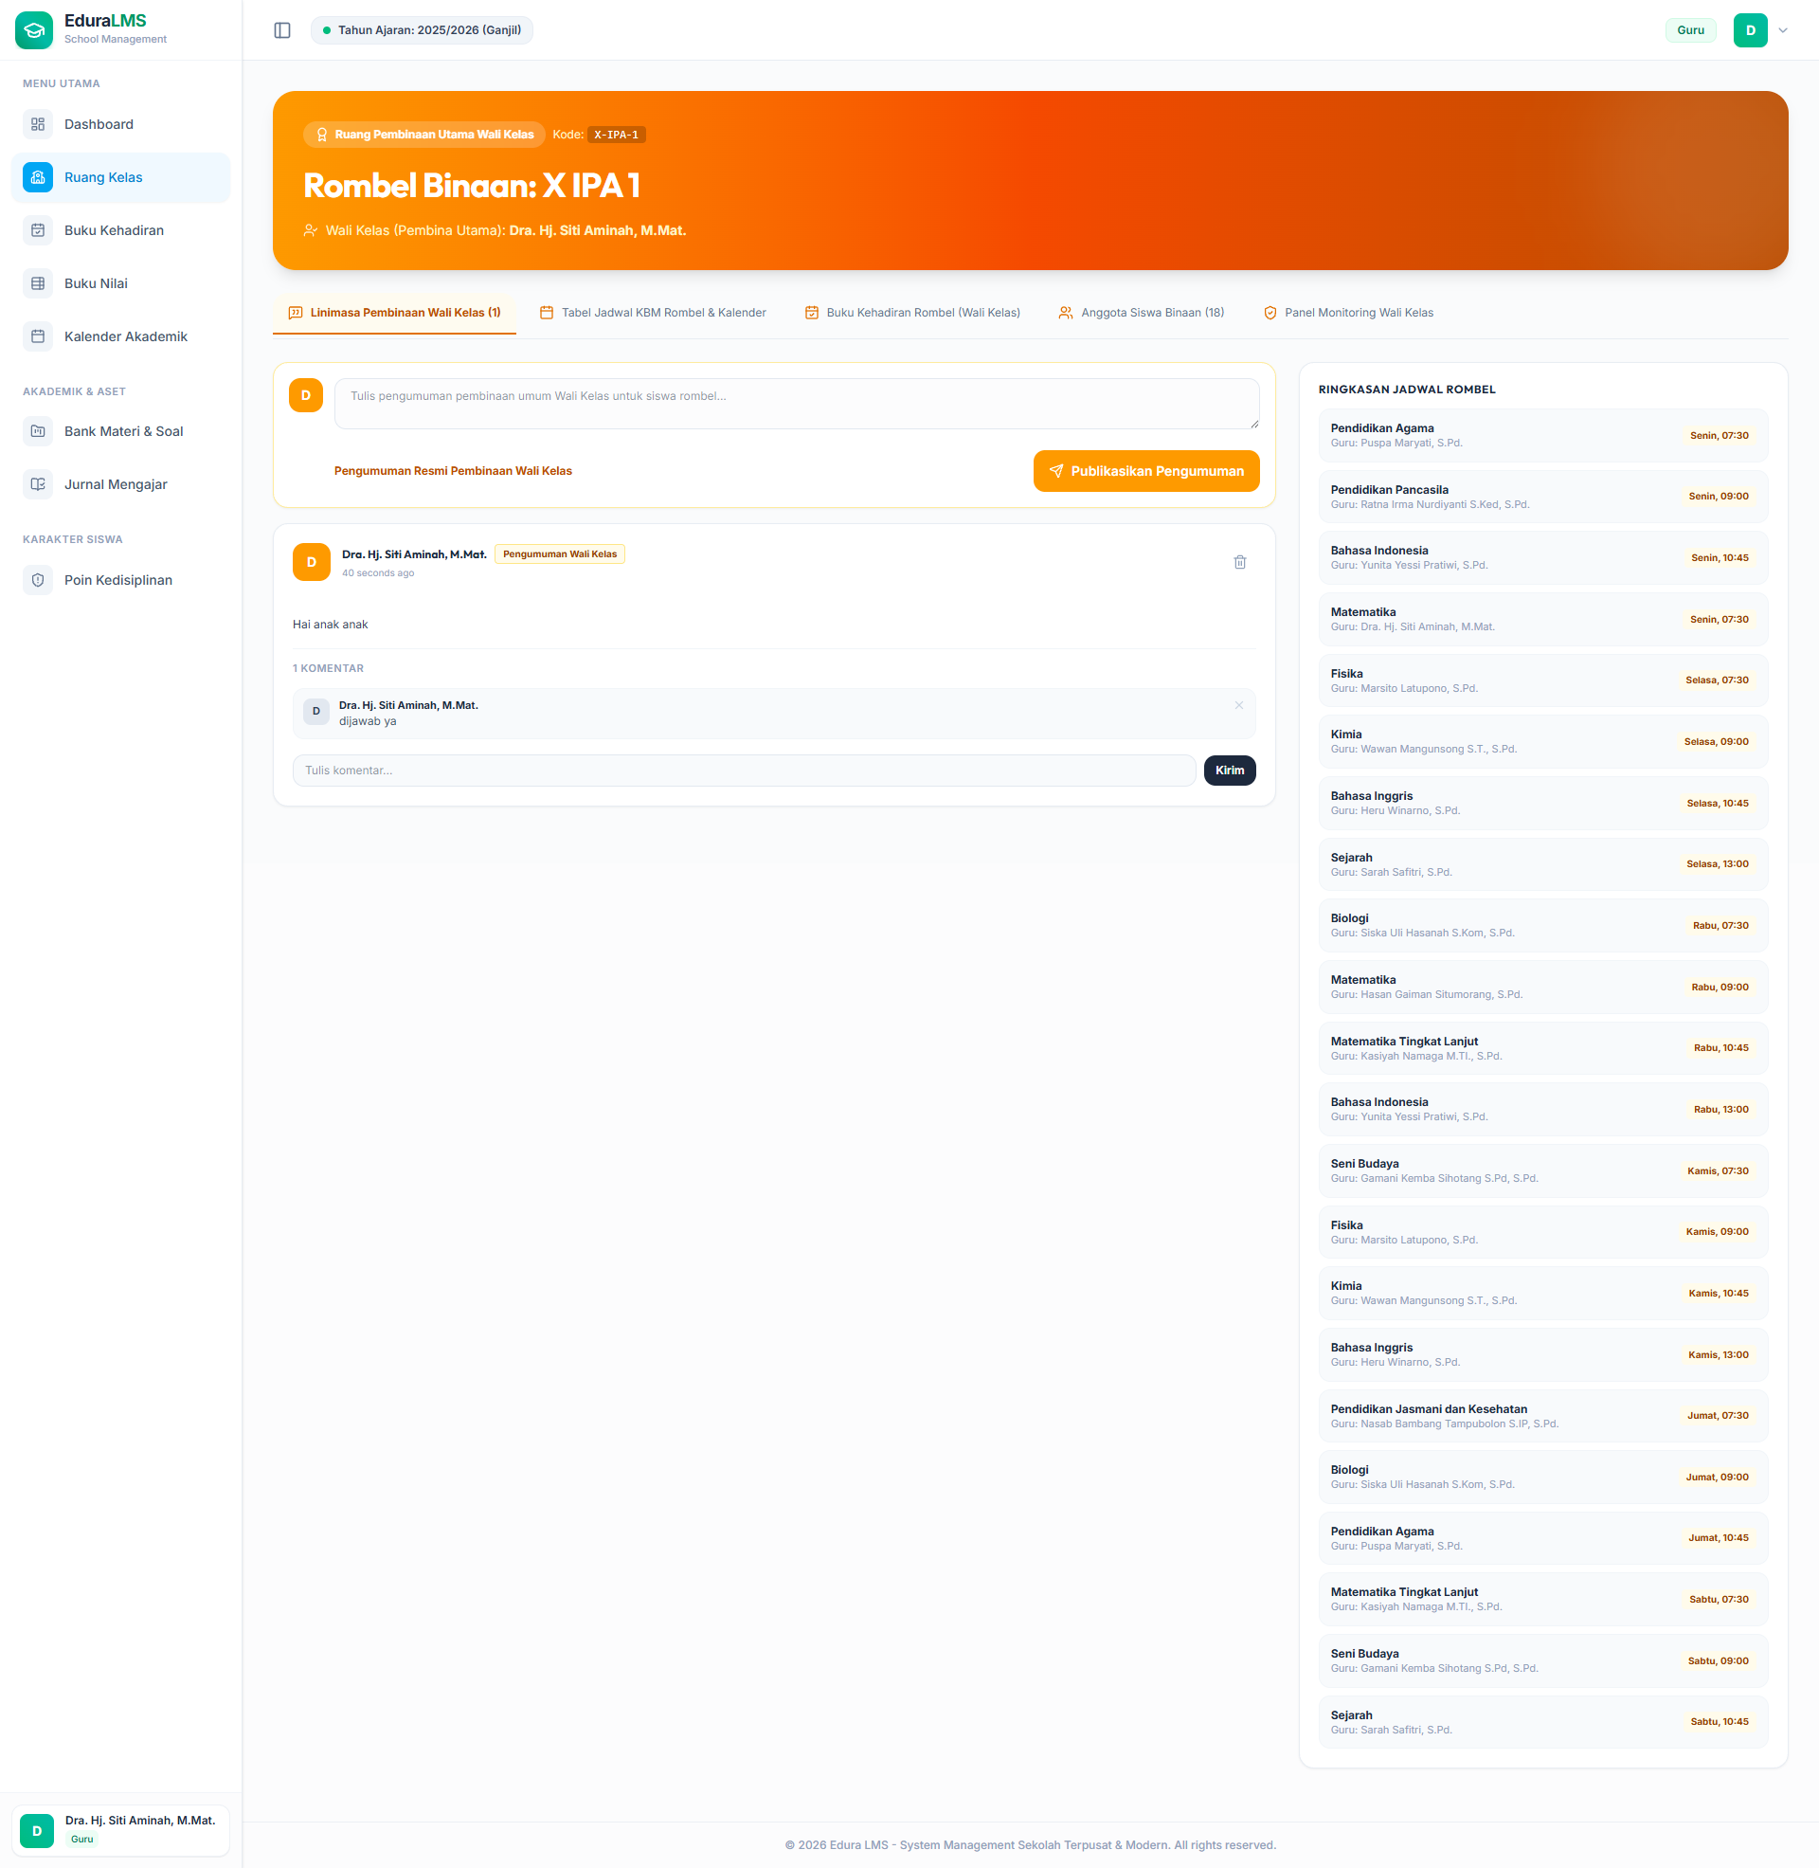
Task: Expand the user account dropdown chevron
Action: click(x=1783, y=30)
